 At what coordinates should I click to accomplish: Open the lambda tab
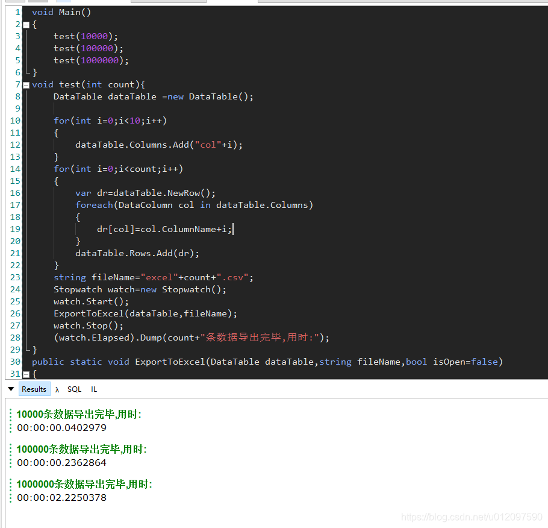tap(57, 389)
